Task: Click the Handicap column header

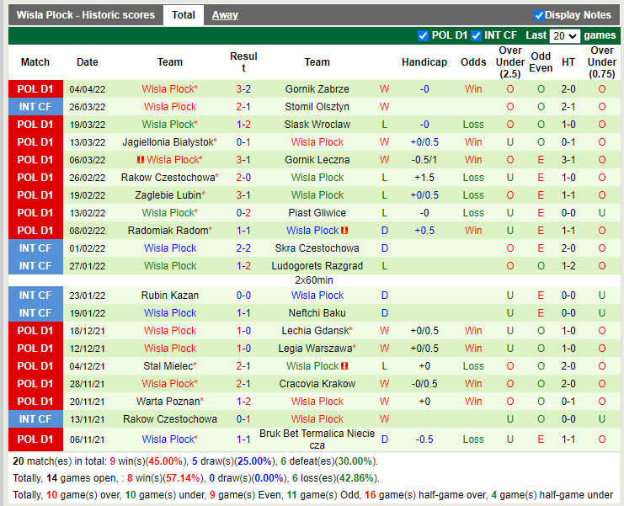Action: pos(424,62)
